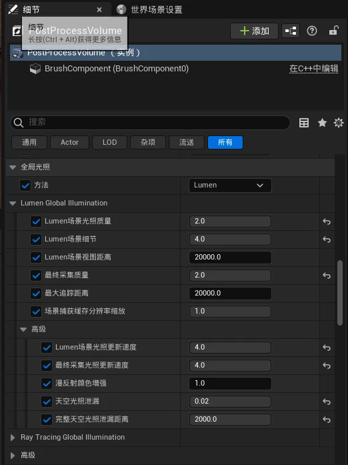
Task: Click the 添加 add component button
Action: coord(254,31)
